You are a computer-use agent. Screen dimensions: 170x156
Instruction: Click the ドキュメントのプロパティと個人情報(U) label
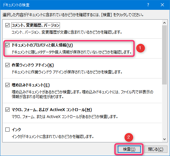tap(42, 45)
